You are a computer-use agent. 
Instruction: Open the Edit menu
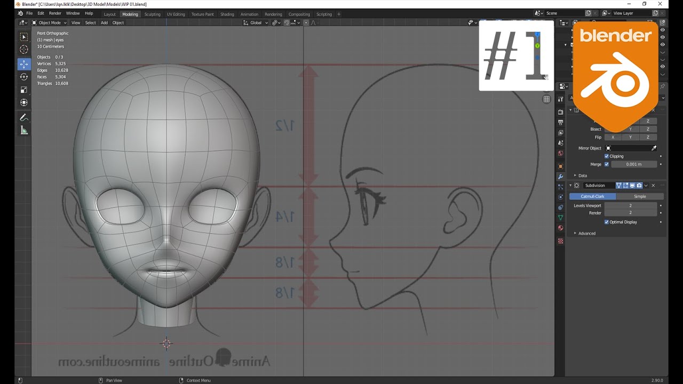click(41, 13)
